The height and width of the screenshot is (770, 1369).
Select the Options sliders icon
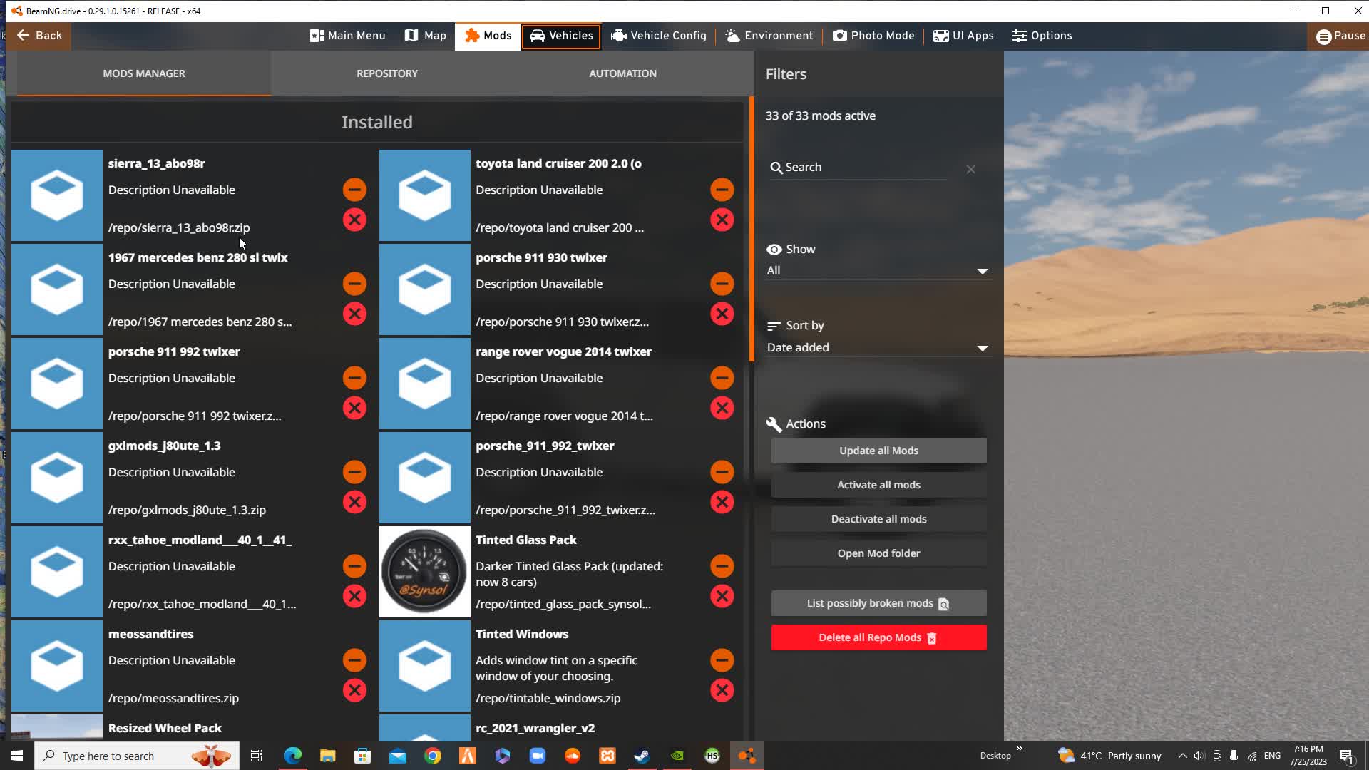coord(1018,36)
